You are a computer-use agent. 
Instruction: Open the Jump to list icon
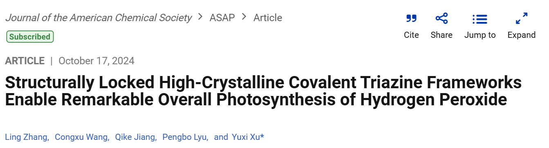tap(480, 19)
